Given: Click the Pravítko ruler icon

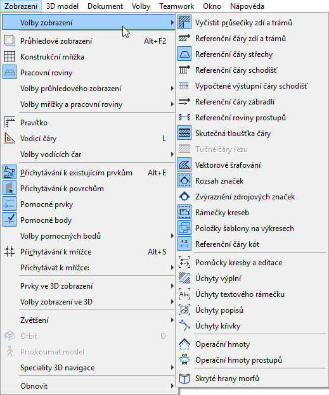Looking at the screenshot, I should coord(10,123).
